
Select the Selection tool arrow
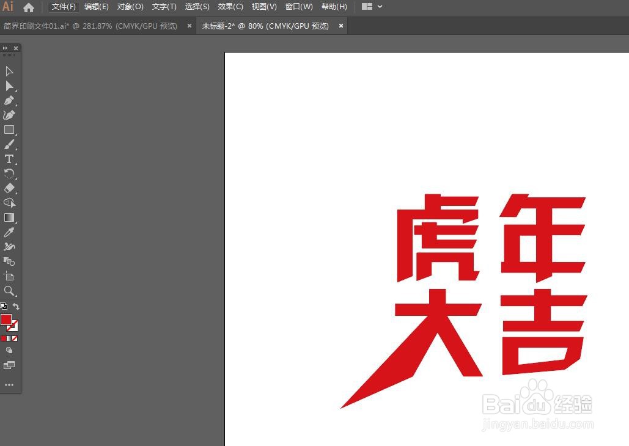pyautogui.click(x=9, y=71)
